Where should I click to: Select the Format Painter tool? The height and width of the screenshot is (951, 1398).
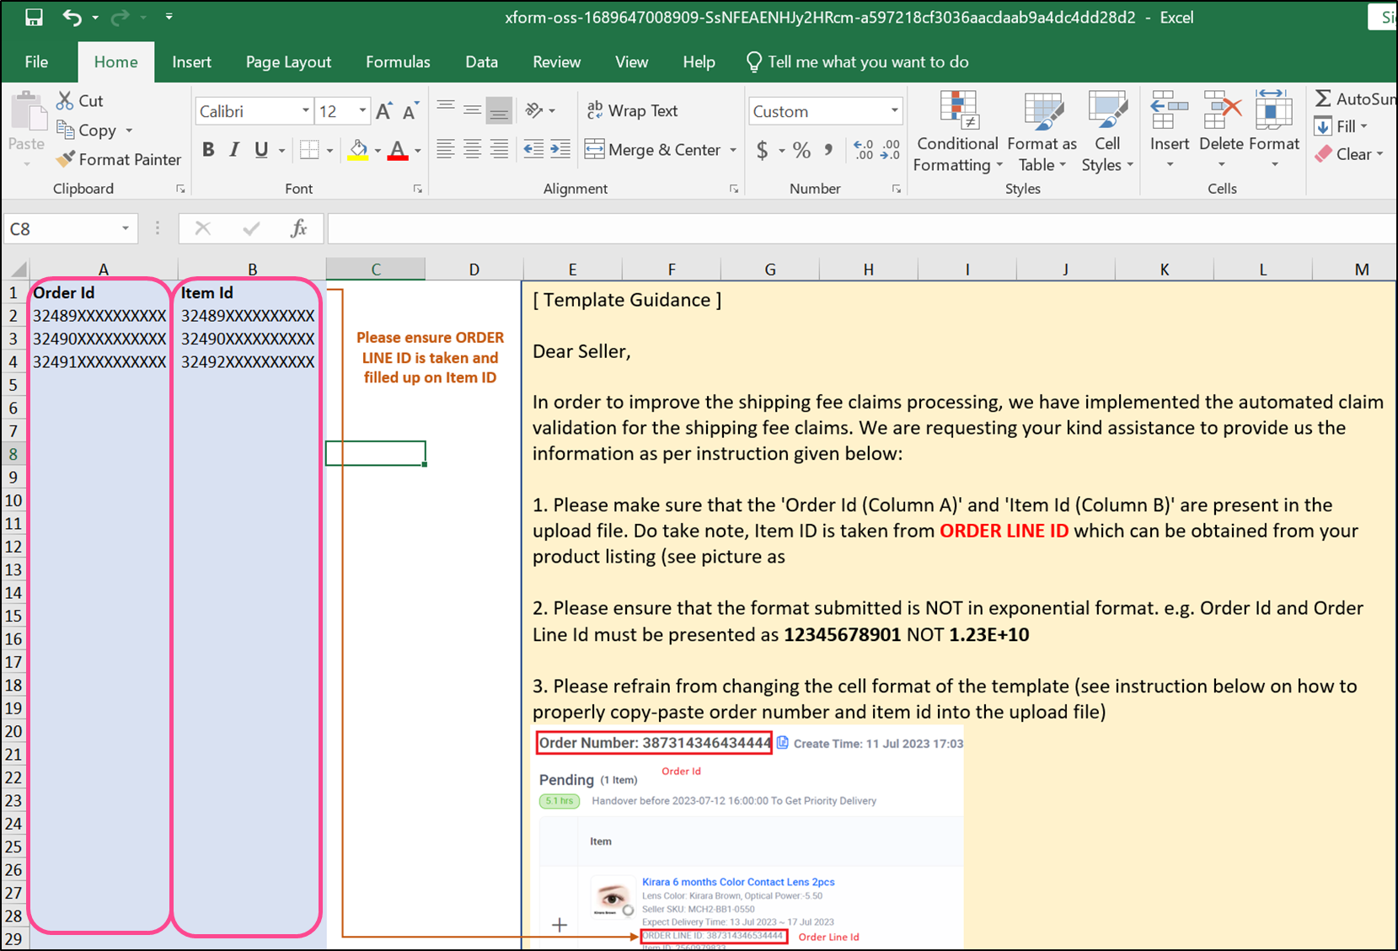(118, 159)
